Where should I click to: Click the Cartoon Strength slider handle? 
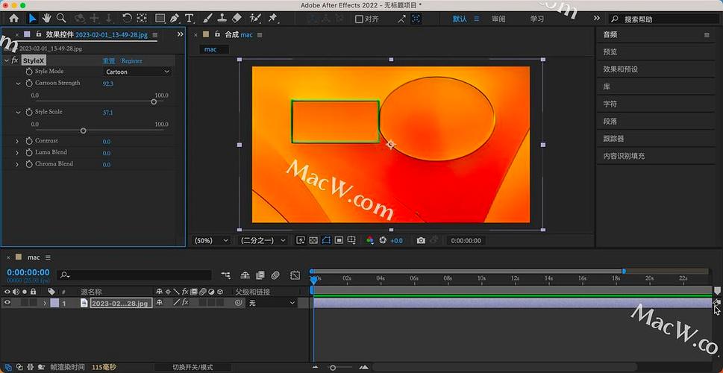tap(154, 102)
